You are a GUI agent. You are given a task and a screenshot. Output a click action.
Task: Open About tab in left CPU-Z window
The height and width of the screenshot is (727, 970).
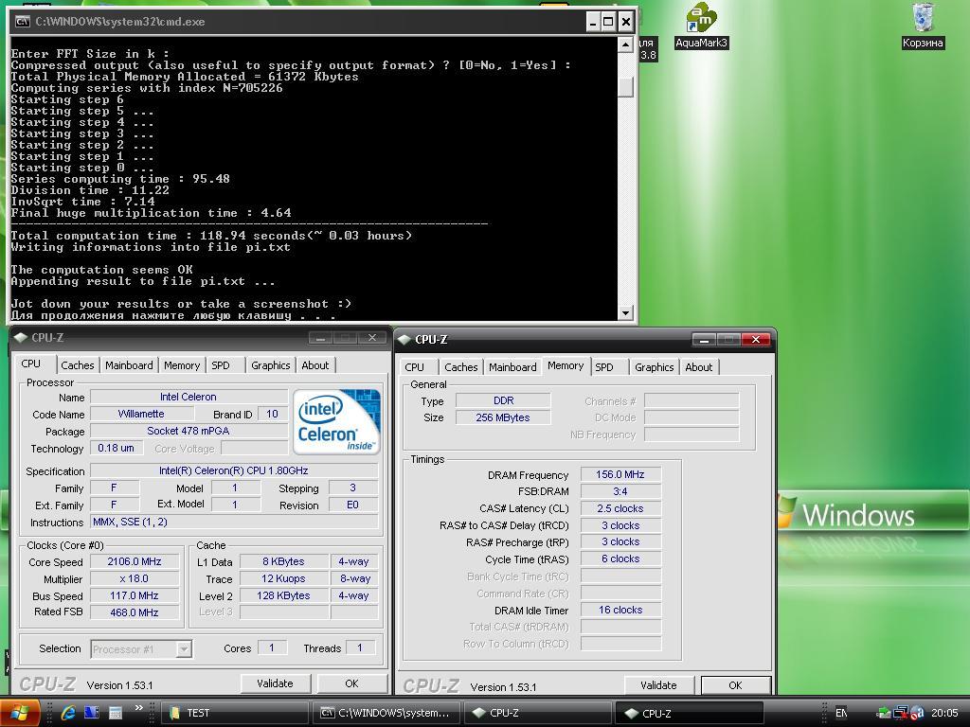coord(314,365)
